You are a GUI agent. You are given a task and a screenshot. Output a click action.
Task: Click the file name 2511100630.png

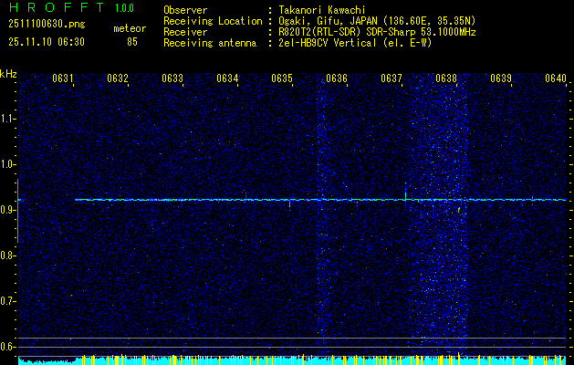tap(47, 25)
